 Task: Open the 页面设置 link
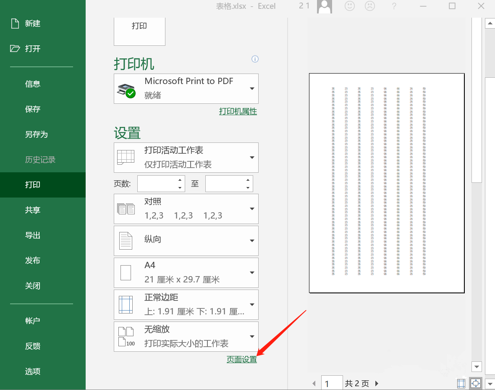242,359
